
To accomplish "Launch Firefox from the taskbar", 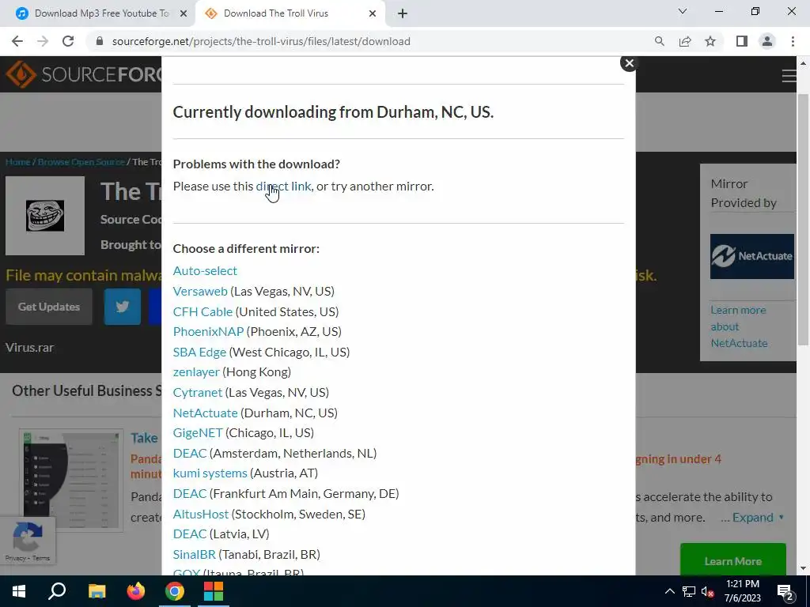I will pyautogui.click(x=136, y=591).
